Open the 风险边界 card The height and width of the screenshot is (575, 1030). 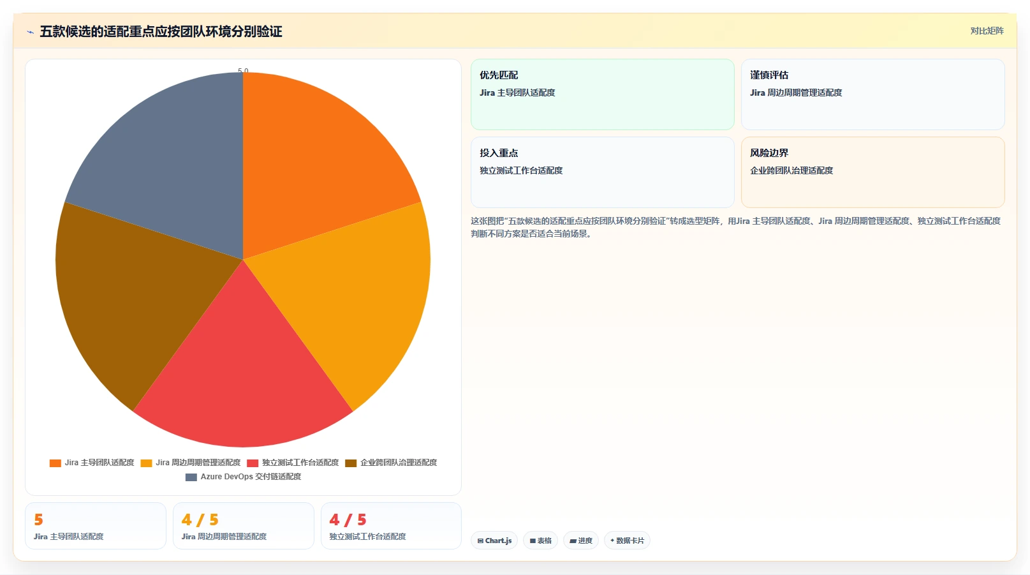(873, 172)
